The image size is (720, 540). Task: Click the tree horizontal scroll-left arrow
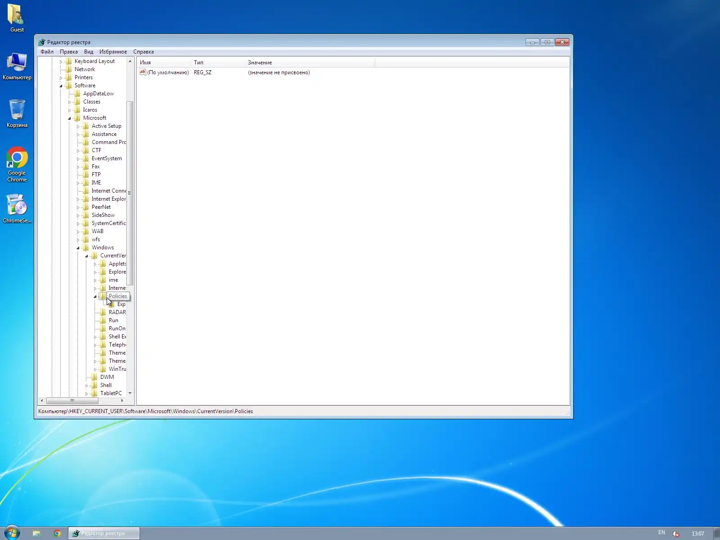[42, 400]
